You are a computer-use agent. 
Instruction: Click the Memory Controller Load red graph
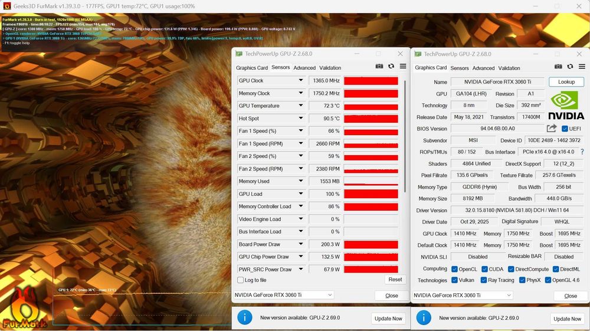pos(371,207)
